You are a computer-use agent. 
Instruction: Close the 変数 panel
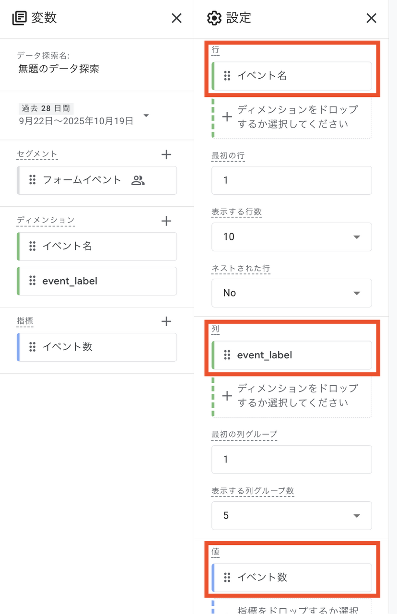[176, 18]
